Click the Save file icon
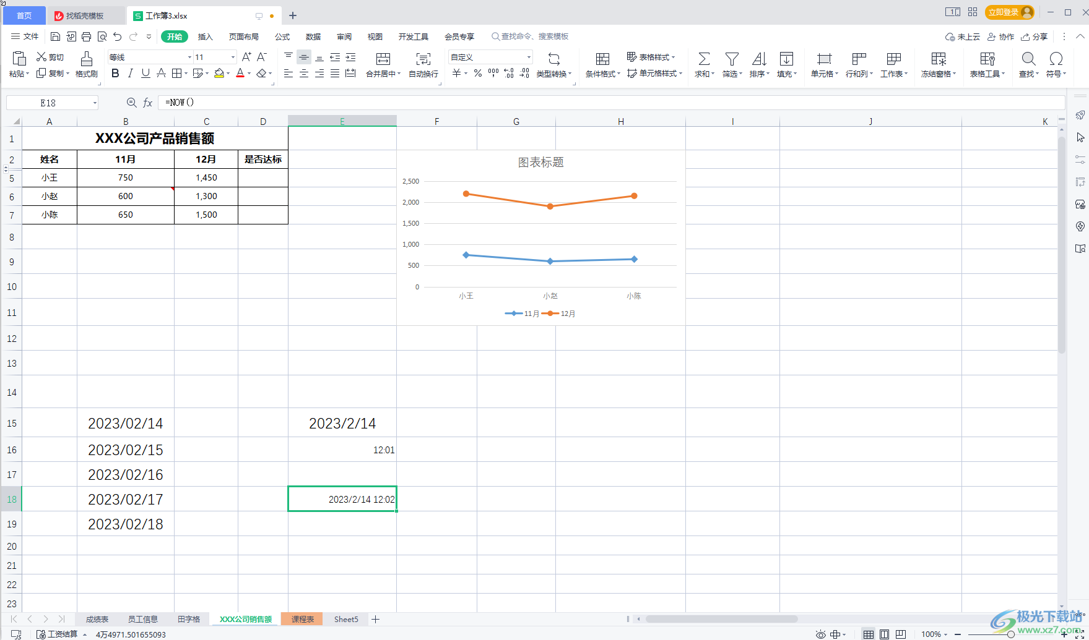 click(x=55, y=36)
